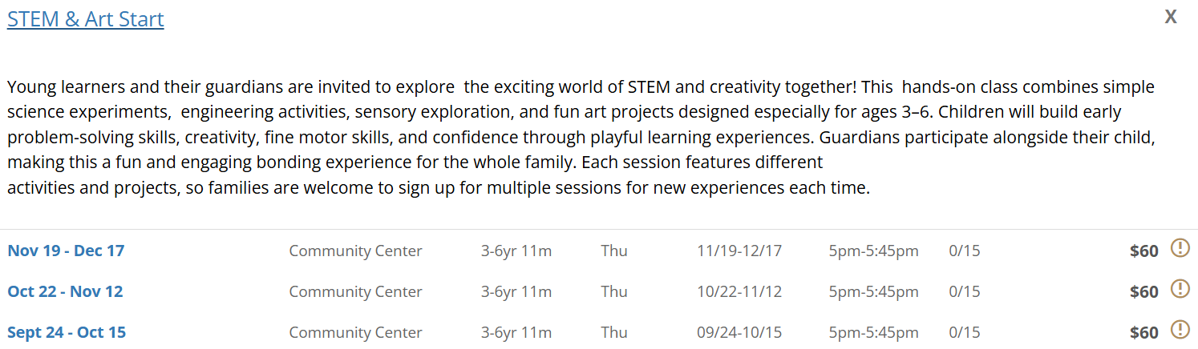1198x349 pixels.
Task: Click the class description paragraph
Action: click(581, 137)
